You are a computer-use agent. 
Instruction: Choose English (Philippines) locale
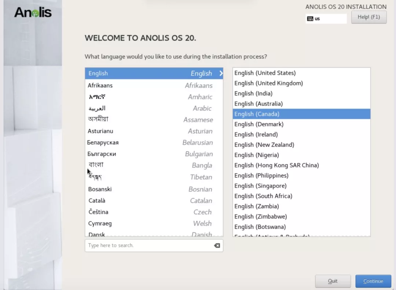coord(301,176)
